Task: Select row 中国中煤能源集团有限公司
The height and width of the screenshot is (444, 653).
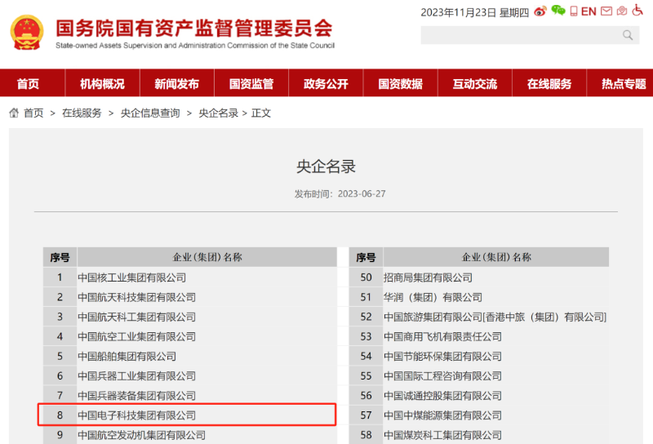Action: tap(479, 415)
